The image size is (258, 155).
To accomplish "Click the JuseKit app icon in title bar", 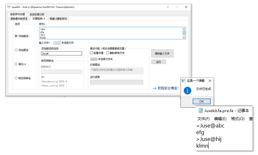I will pyautogui.click(x=9, y=7).
